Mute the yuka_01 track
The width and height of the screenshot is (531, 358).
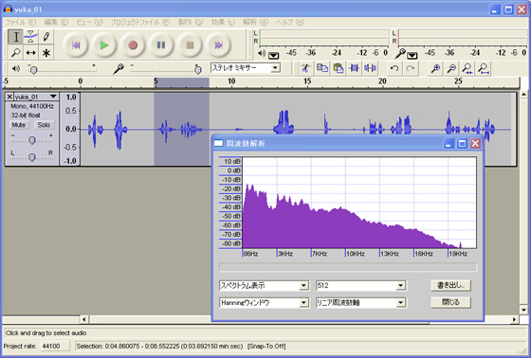(x=19, y=125)
